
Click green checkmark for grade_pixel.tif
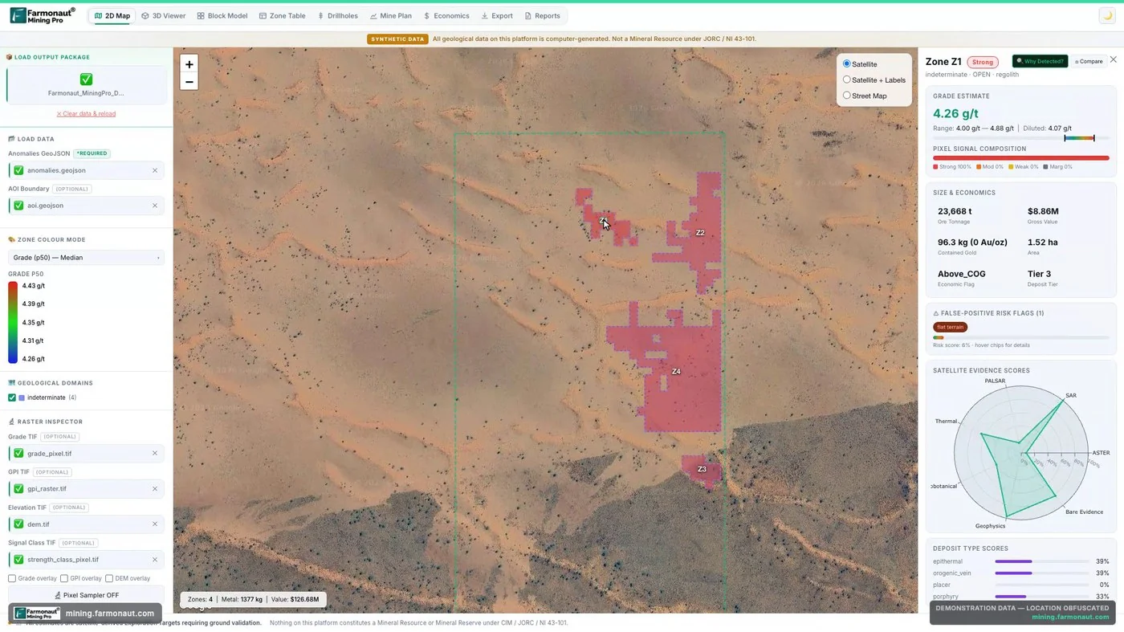(18, 454)
